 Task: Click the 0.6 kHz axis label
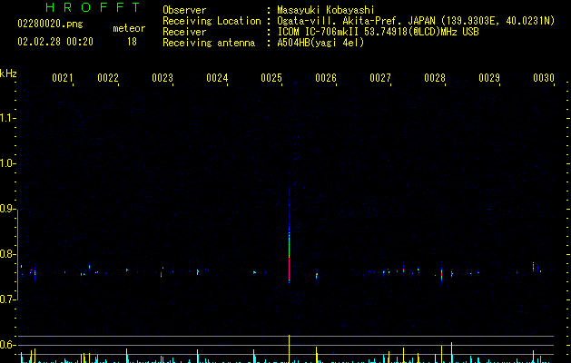(7, 345)
